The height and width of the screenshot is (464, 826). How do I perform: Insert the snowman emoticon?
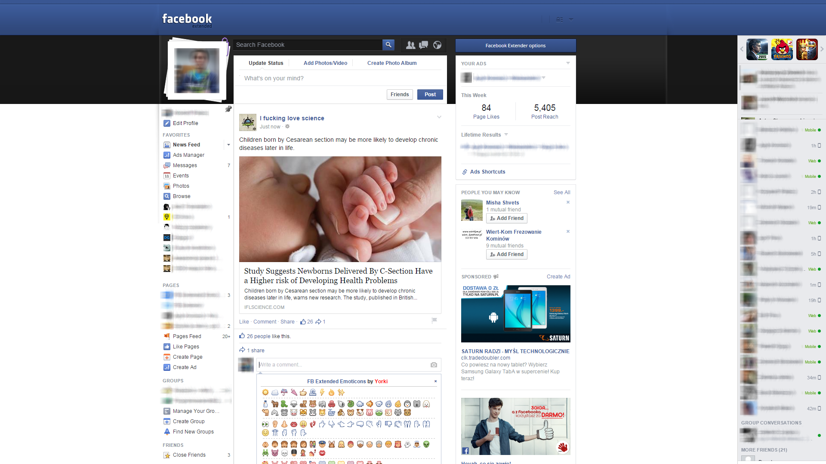point(265,404)
